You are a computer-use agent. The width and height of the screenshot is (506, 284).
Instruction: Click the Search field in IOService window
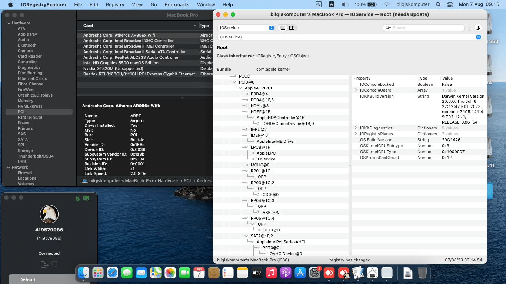(424, 28)
